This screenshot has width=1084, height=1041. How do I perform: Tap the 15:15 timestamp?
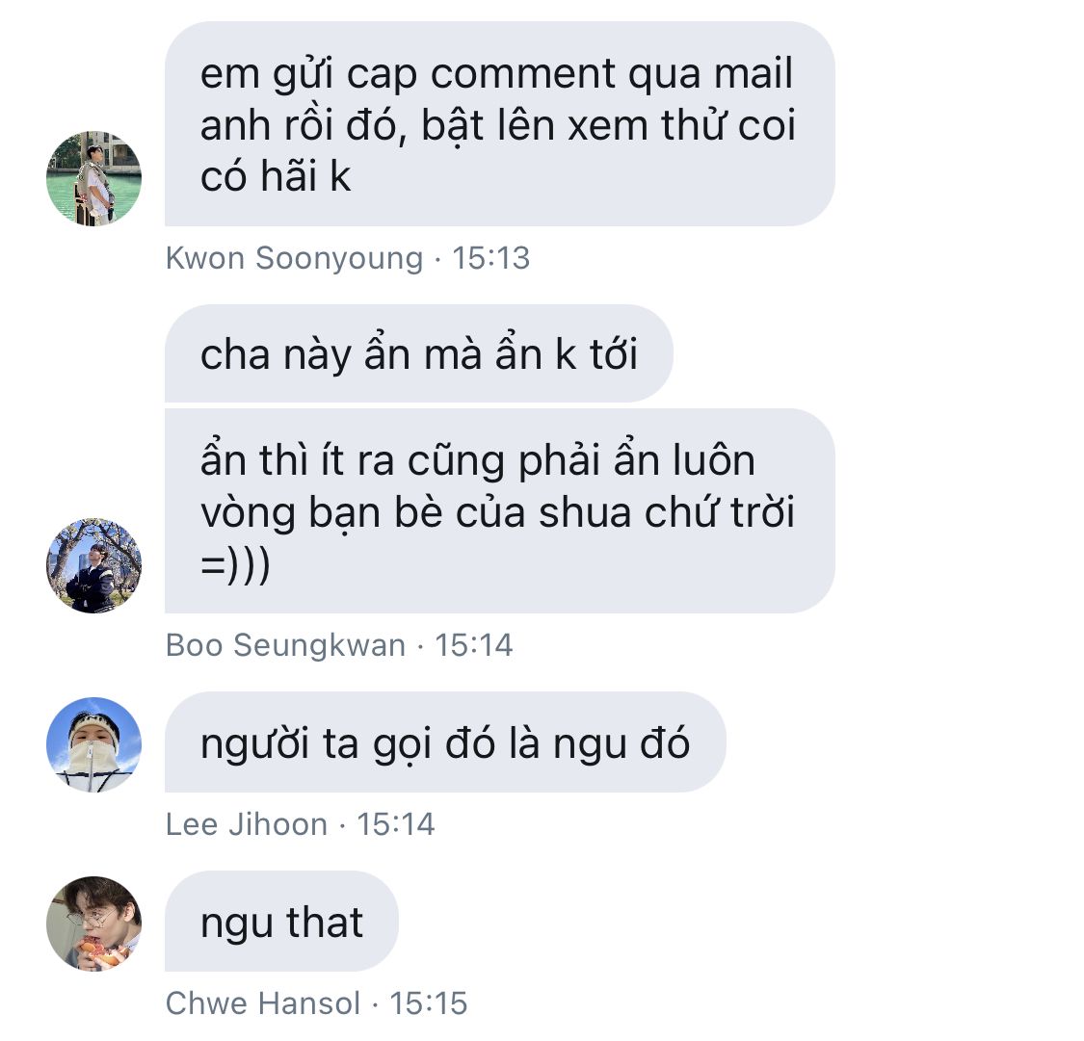[x=429, y=1003]
